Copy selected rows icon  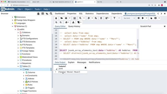coord(89,18)
